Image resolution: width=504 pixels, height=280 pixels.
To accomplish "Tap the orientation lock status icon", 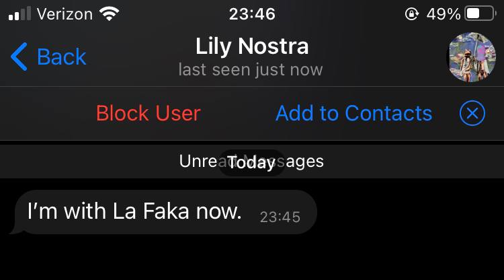I will click(x=412, y=14).
